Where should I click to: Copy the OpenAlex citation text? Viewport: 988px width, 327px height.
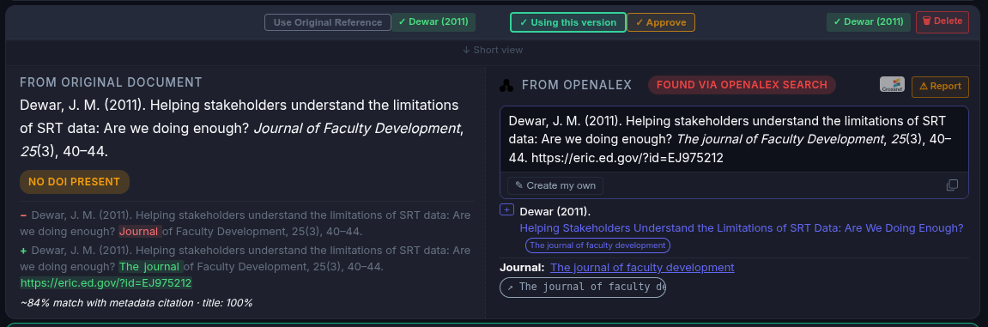[952, 185]
